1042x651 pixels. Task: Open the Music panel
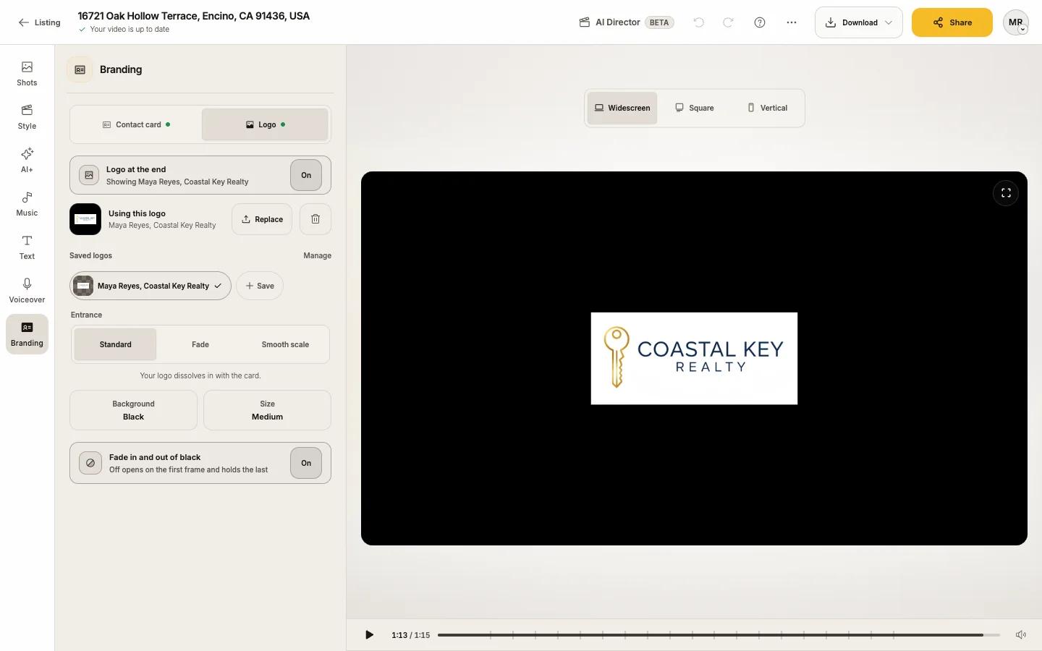pyautogui.click(x=27, y=204)
